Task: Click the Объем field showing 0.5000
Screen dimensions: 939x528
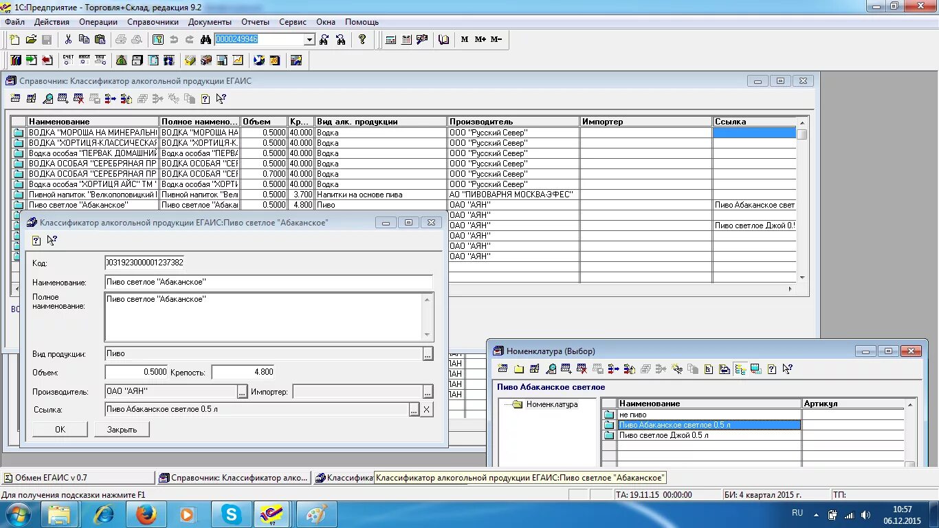Action: pyautogui.click(x=136, y=372)
